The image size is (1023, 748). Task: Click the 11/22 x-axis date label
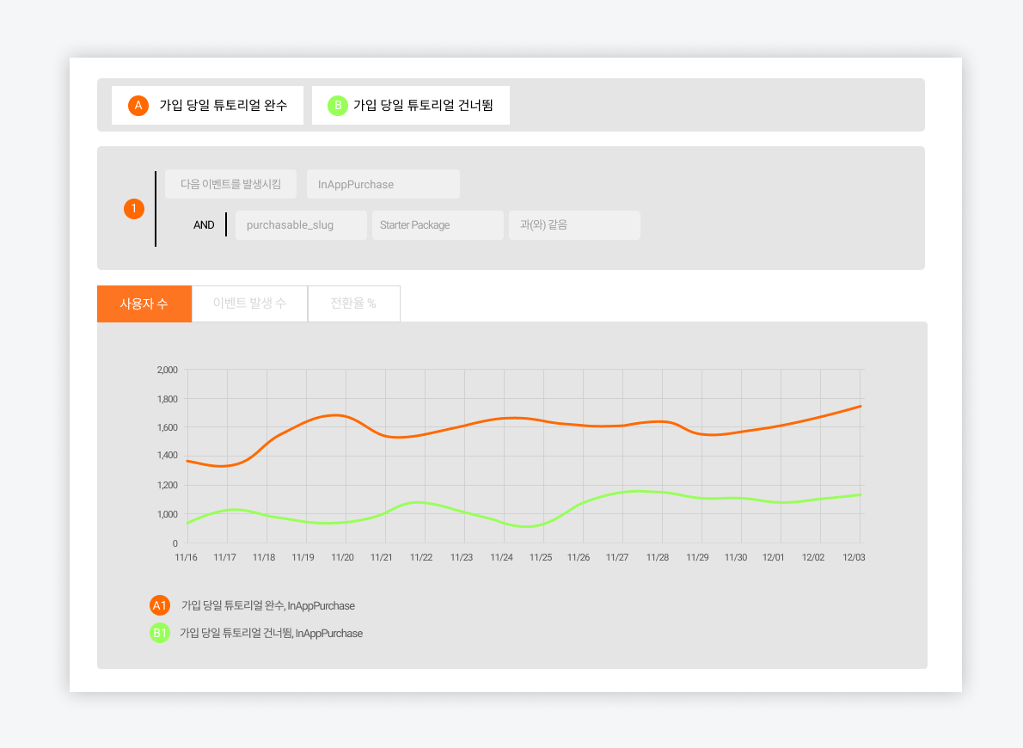pos(421,557)
